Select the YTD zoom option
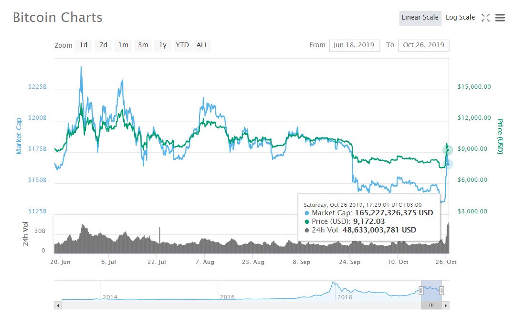 [x=182, y=45]
